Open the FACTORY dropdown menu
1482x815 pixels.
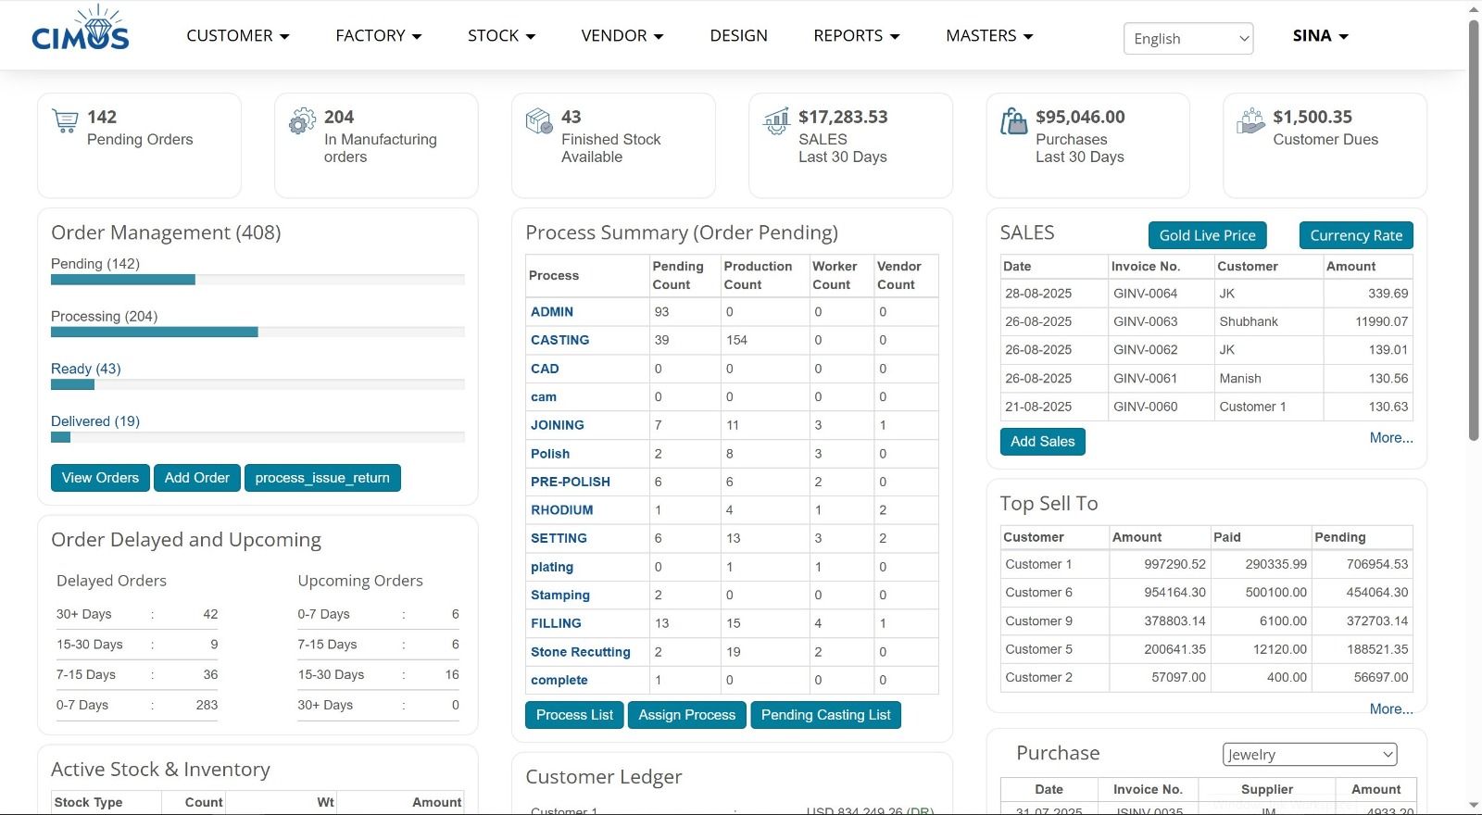coord(379,36)
